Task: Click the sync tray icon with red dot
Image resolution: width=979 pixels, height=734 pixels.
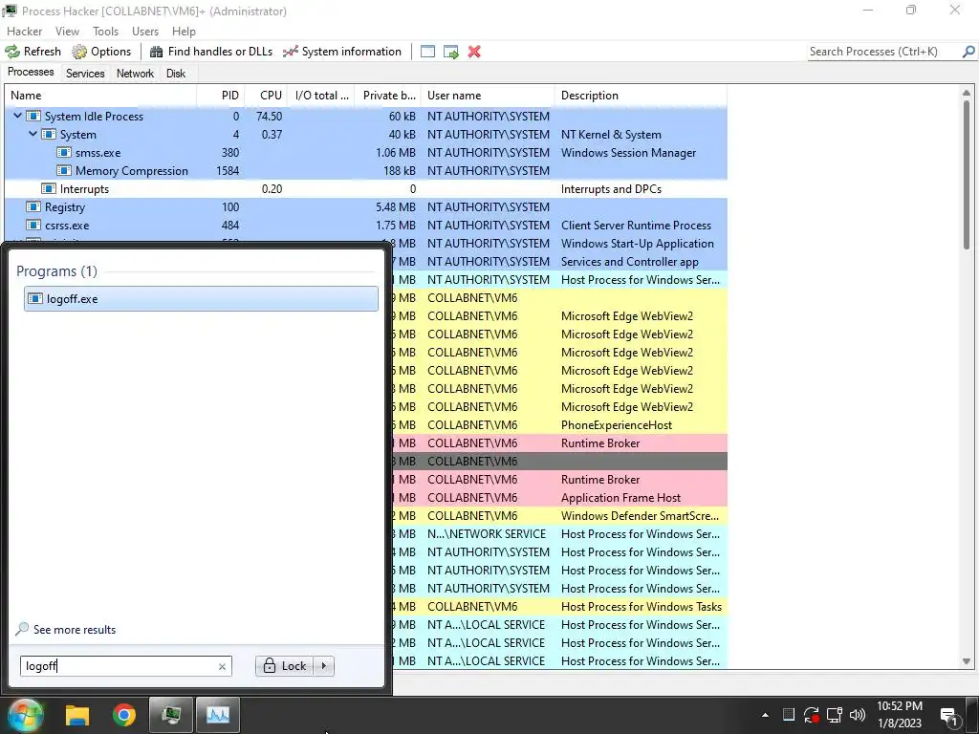Action: (x=812, y=715)
